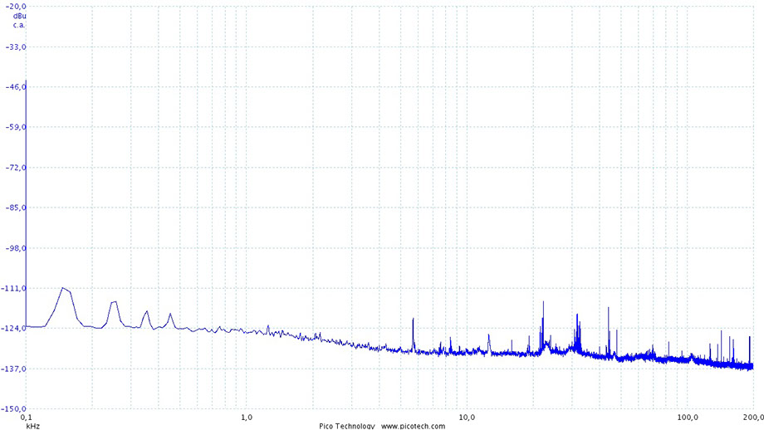Screen dimensions: 764x430
Task: Click the 1,0 frequency axis label
Action: pos(247,418)
